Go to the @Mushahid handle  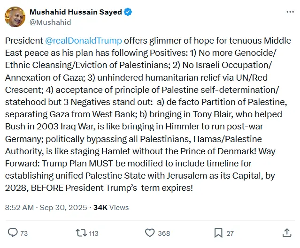[x=50, y=22]
